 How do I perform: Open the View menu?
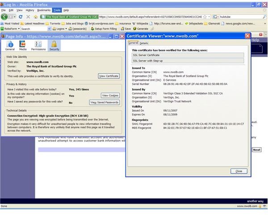(19, 10)
